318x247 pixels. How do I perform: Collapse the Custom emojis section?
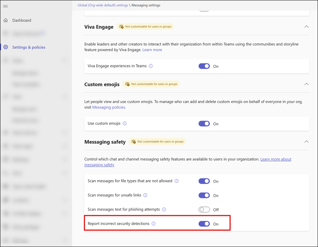[306, 84]
